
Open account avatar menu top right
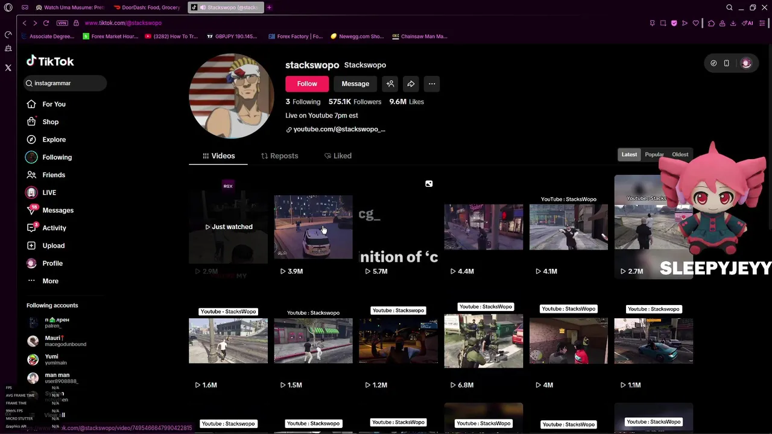[x=746, y=63]
